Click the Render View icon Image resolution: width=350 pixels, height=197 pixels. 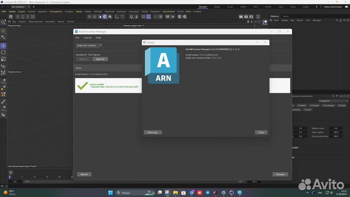click(241, 17)
